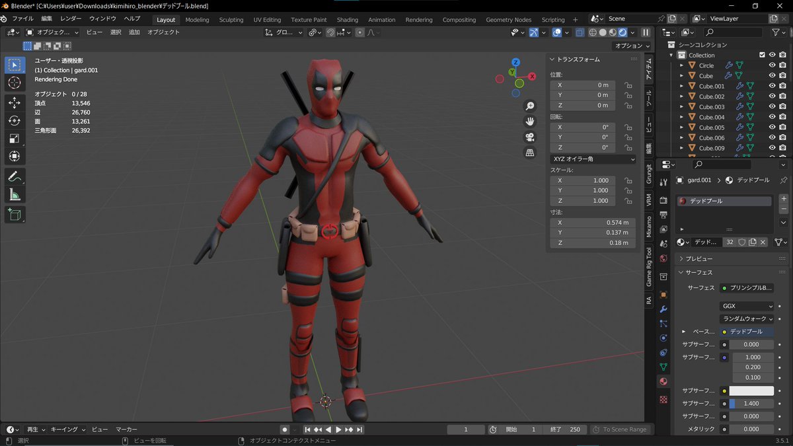Select the box select tool in the left toolbar

(x=15, y=65)
